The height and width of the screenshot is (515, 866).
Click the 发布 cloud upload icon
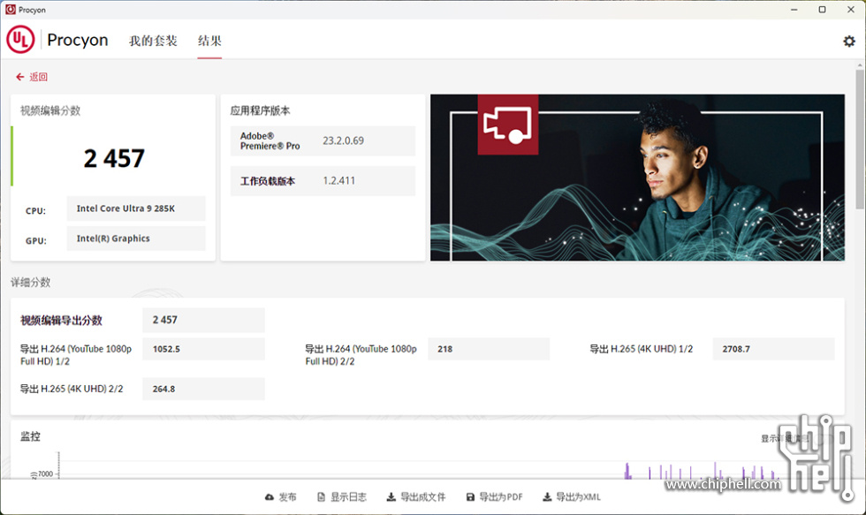(x=270, y=496)
